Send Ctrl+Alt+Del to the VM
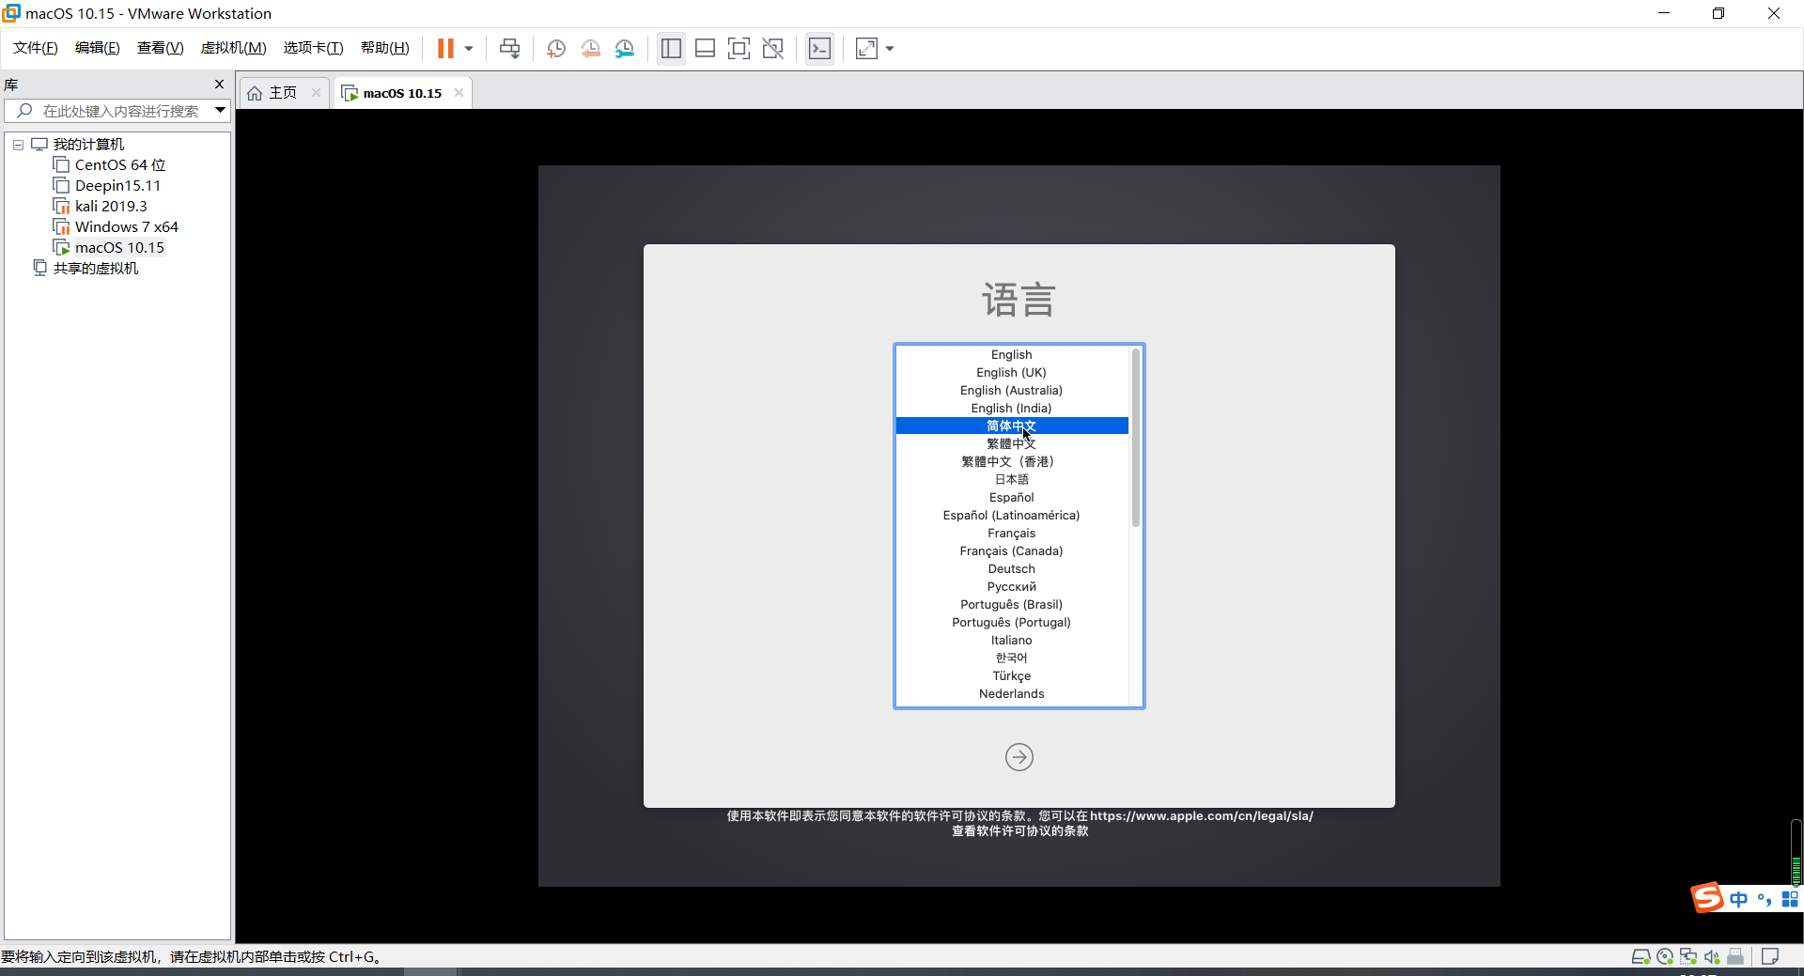 (509, 48)
